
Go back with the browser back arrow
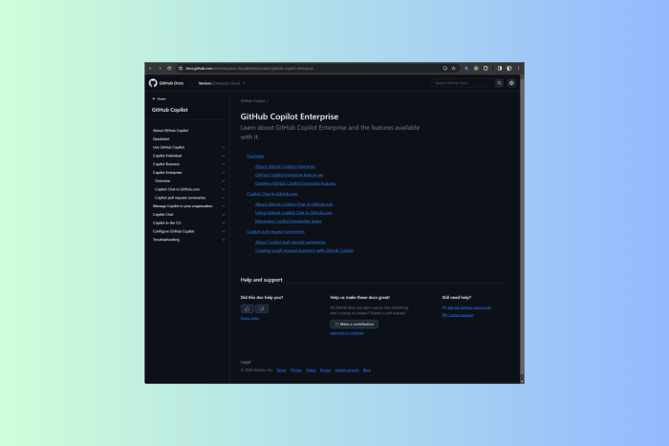click(151, 68)
